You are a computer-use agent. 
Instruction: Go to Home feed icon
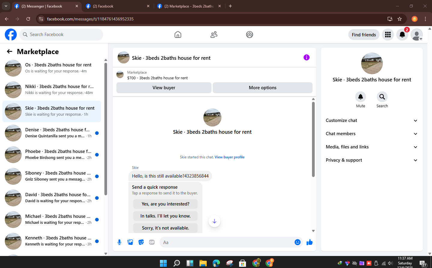178,35
